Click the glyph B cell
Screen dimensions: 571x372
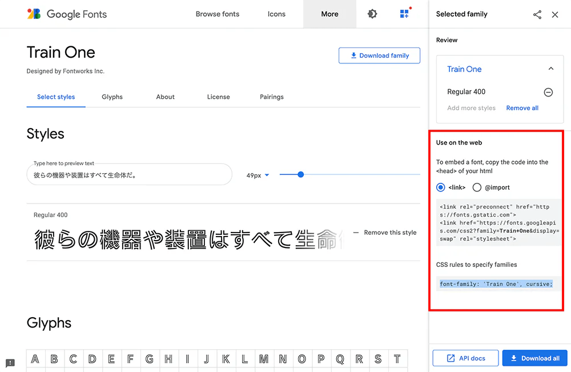(x=55, y=359)
